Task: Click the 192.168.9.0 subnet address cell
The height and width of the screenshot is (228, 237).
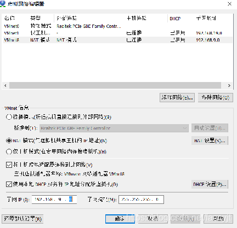Action: pos(208,40)
